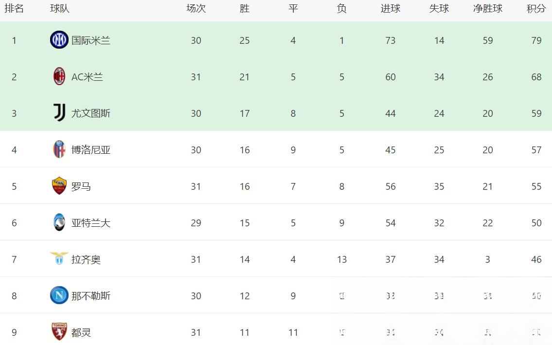Click the Napoli N logo
552x345 pixels.
coord(59,295)
